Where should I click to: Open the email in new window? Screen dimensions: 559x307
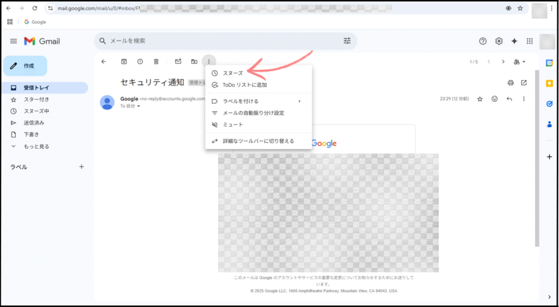click(x=524, y=83)
